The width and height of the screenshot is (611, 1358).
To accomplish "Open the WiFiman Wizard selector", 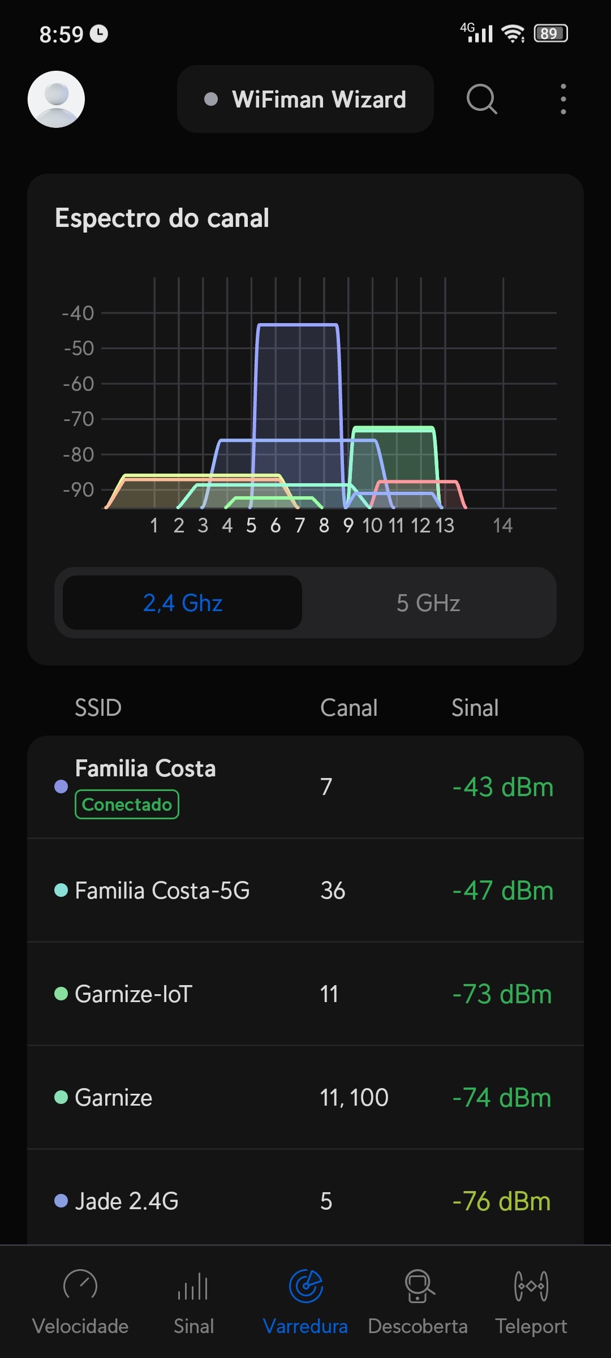I will 305,99.
